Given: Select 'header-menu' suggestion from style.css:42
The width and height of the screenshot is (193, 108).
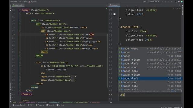Looking at the screenshot, I should click(x=150, y=49).
